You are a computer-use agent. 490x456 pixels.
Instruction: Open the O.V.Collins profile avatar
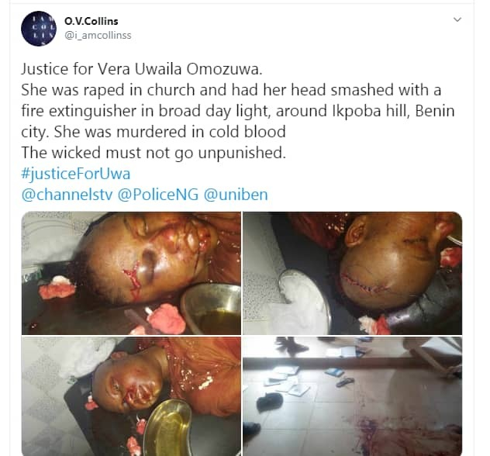(x=39, y=29)
